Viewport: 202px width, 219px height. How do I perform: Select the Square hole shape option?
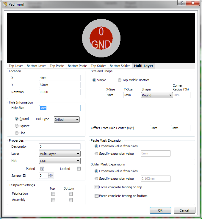tap(17, 126)
